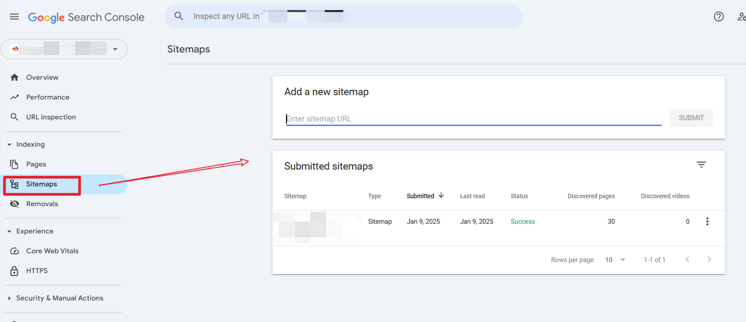Click the search magnifier icon in URL bar
746x322 pixels.
179,16
